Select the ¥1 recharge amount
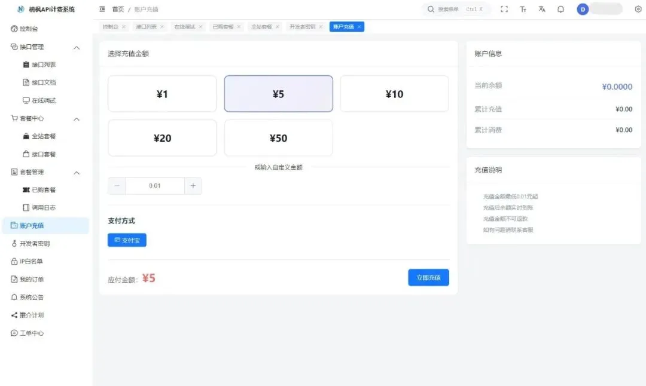The image size is (646, 386). click(x=162, y=94)
